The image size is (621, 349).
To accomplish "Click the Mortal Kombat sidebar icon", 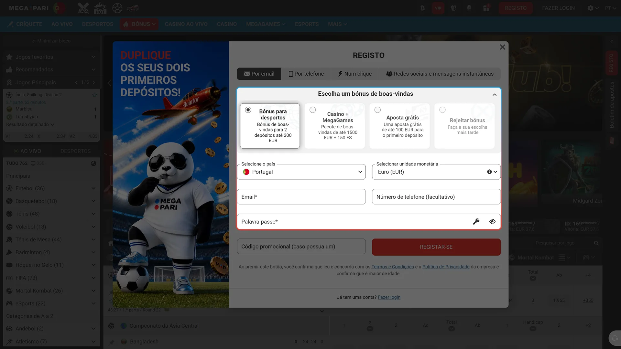I will click(x=9, y=291).
